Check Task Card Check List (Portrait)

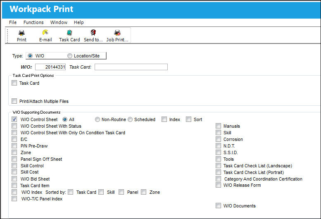(218, 172)
